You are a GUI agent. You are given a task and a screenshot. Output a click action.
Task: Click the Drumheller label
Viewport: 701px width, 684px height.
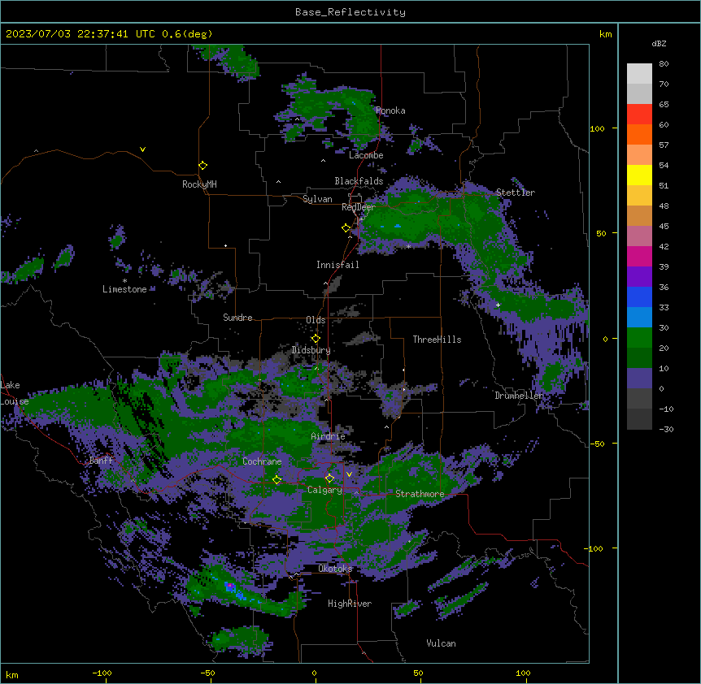coord(519,396)
